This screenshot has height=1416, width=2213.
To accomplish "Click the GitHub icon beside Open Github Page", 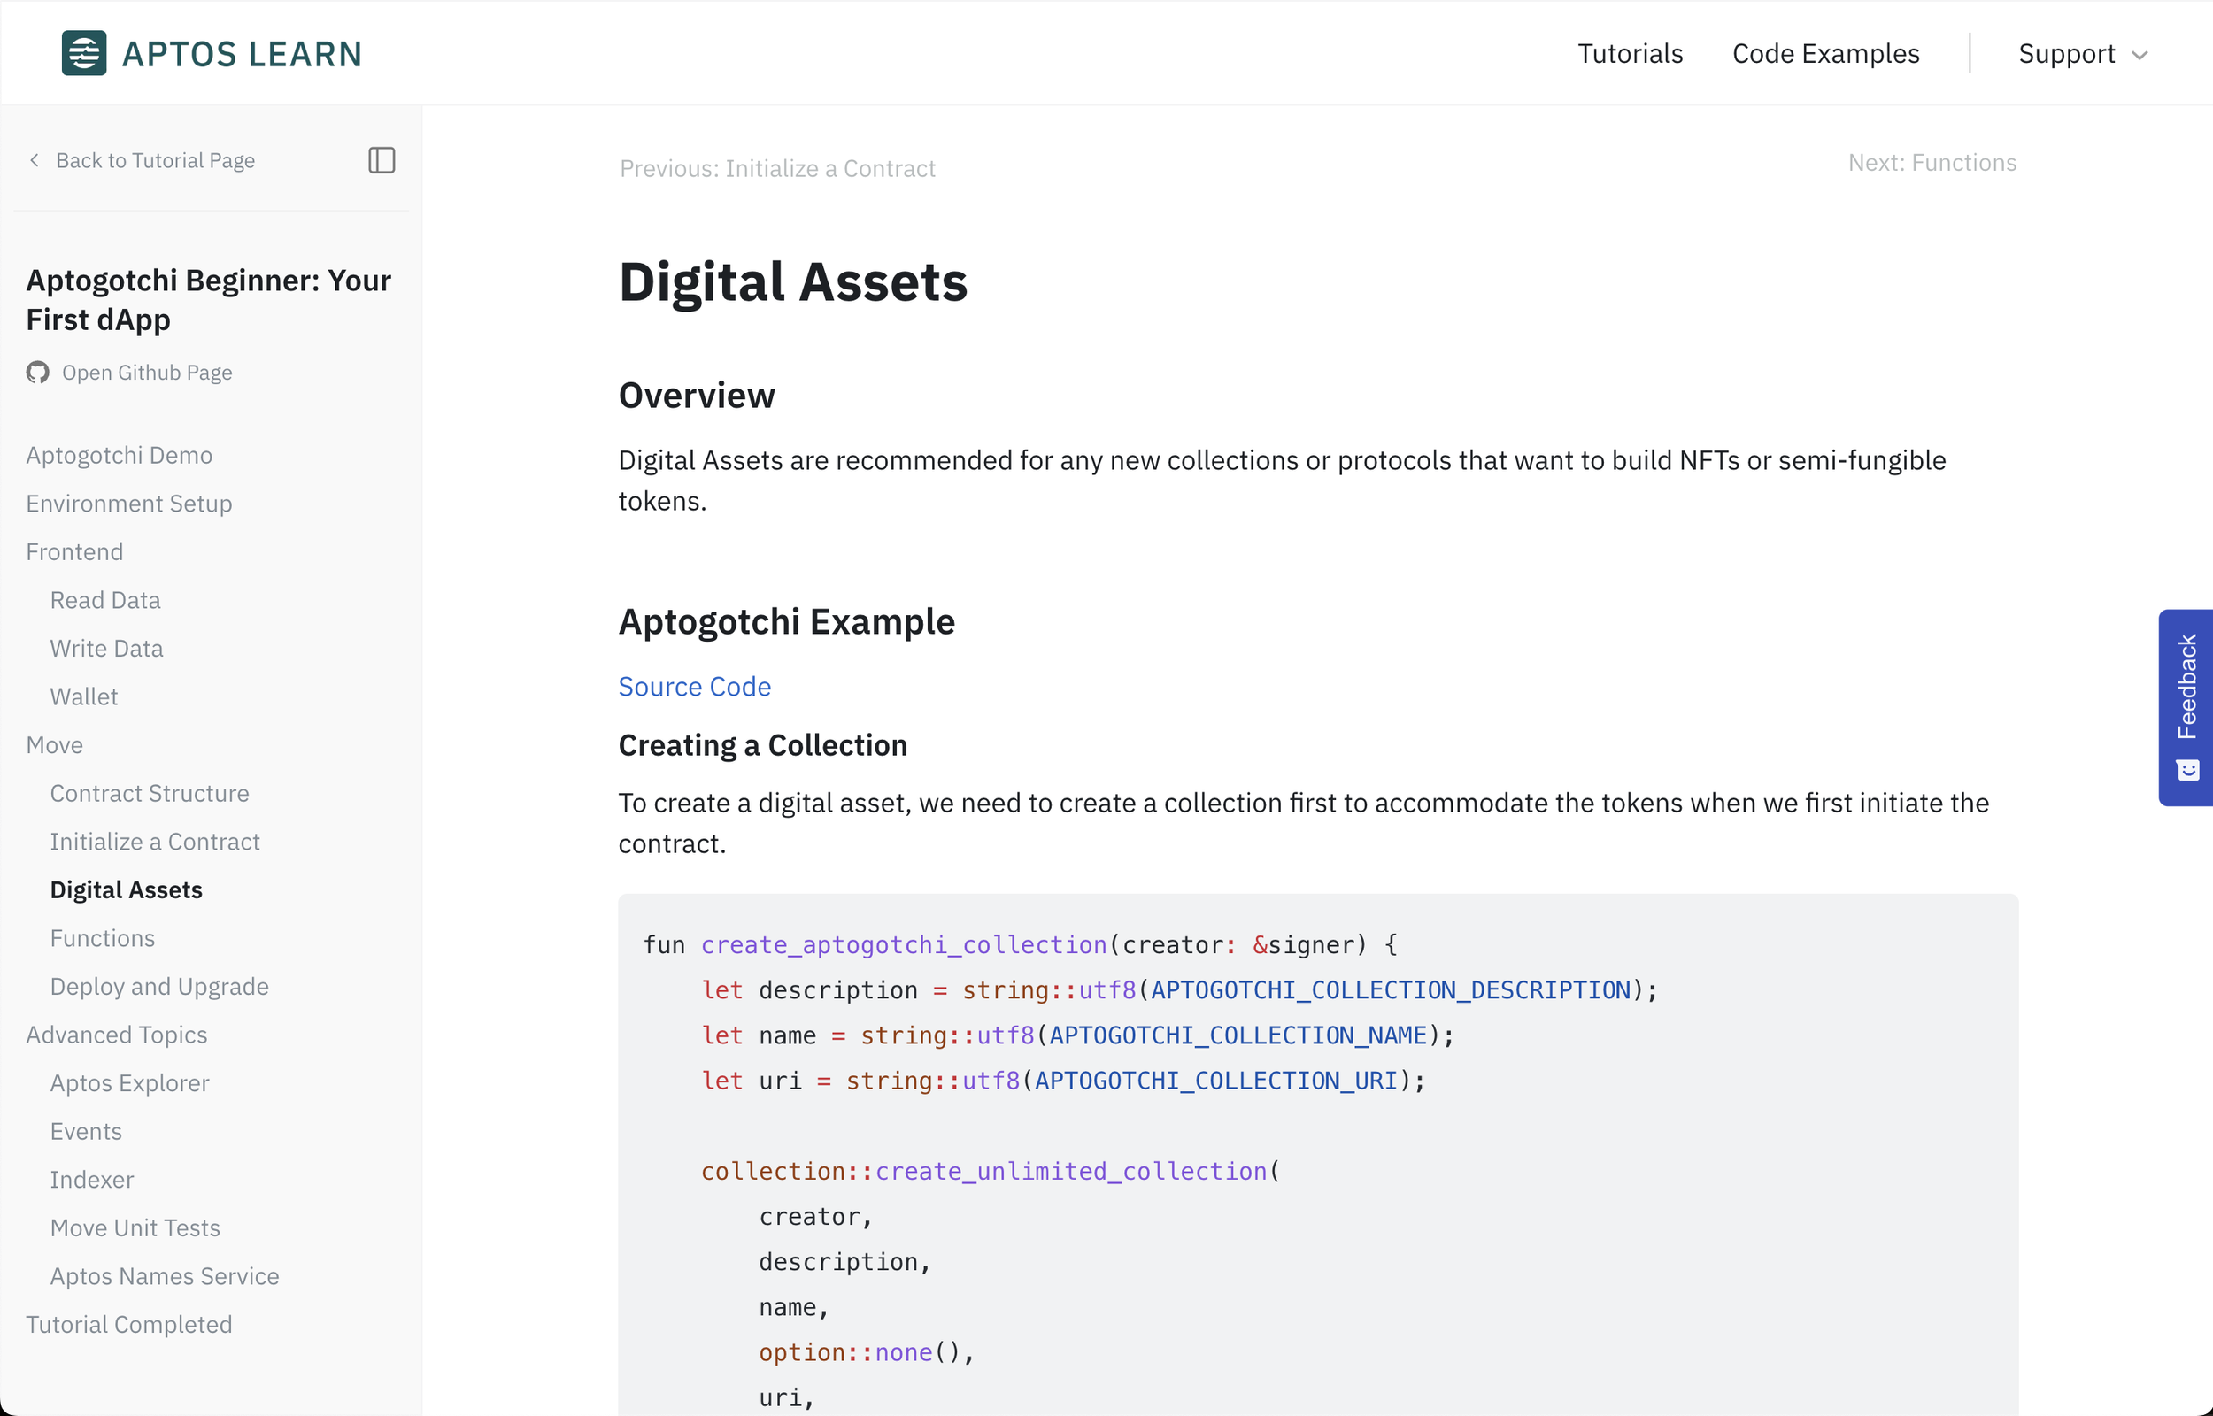I will pyautogui.click(x=38, y=373).
